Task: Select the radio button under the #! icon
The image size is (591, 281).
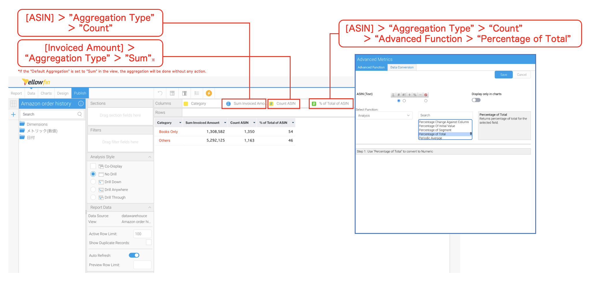Action: click(x=404, y=101)
